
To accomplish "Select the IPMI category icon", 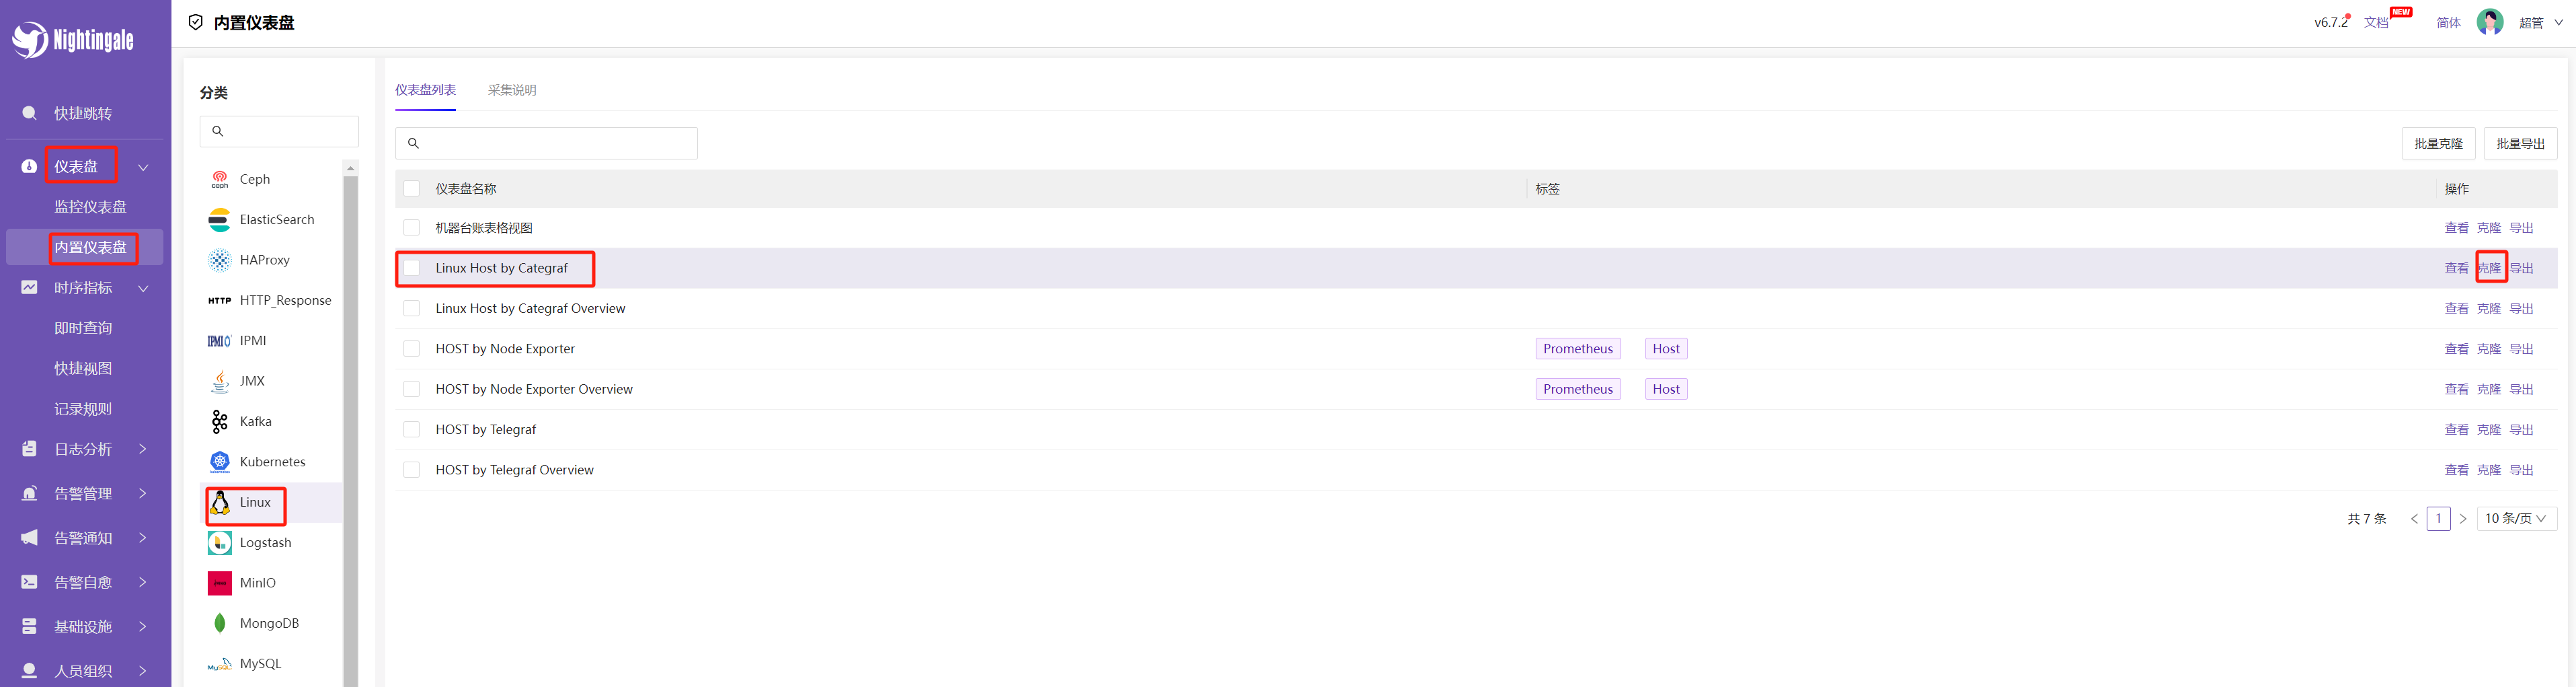I will [220, 341].
